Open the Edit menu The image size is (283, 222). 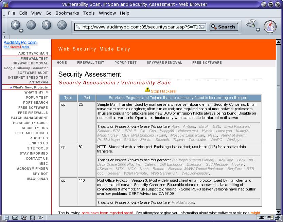pos(23,13)
